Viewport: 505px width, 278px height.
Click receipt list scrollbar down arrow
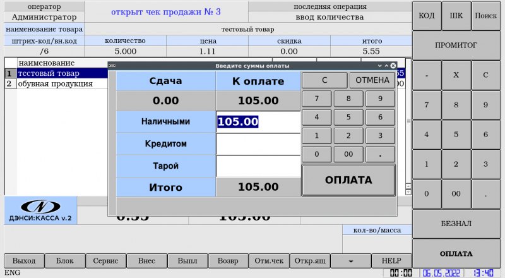coord(408,192)
